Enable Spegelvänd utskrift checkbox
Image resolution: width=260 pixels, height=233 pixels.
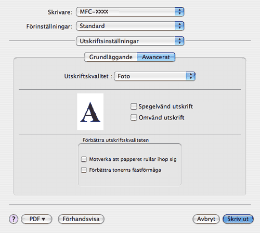(x=134, y=106)
